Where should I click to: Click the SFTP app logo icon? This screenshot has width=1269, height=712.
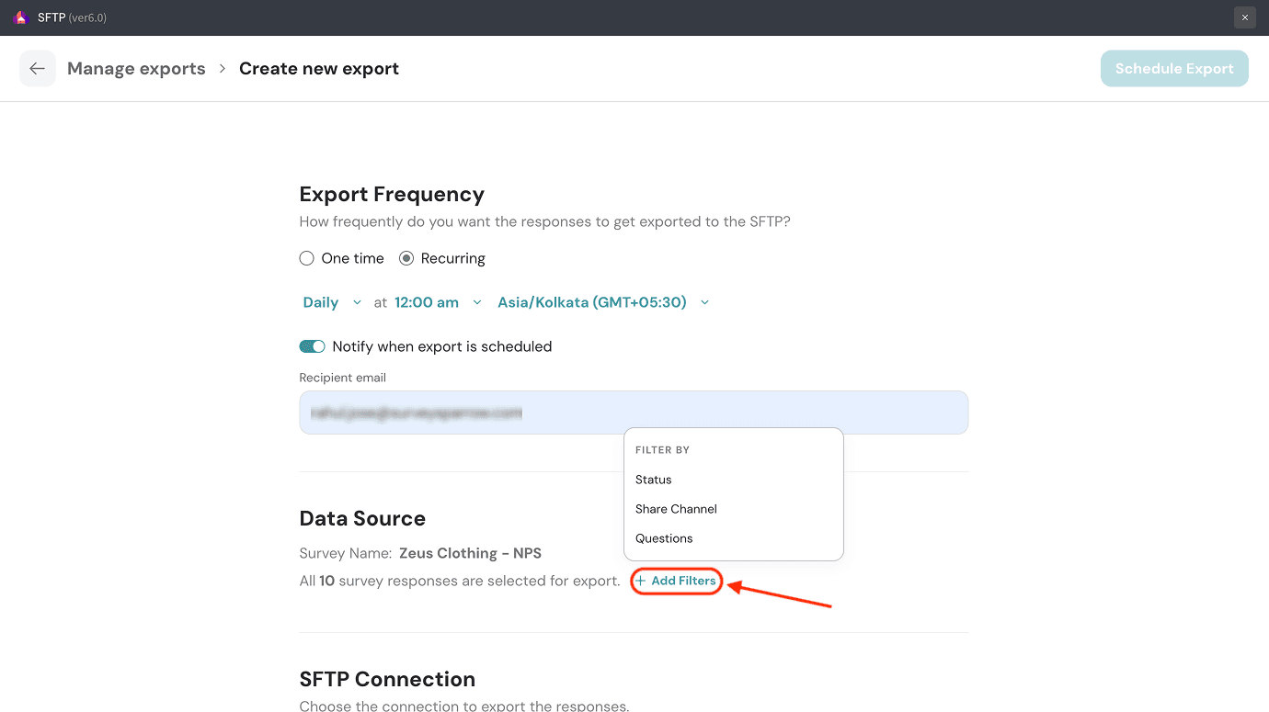pyautogui.click(x=20, y=17)
